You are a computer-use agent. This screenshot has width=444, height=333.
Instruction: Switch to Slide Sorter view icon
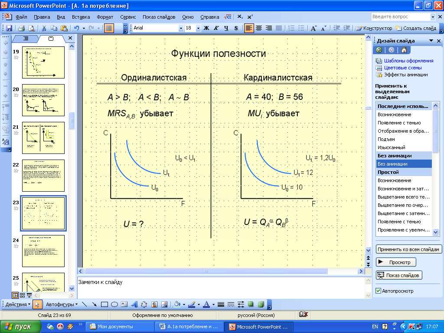coord(22,295)
